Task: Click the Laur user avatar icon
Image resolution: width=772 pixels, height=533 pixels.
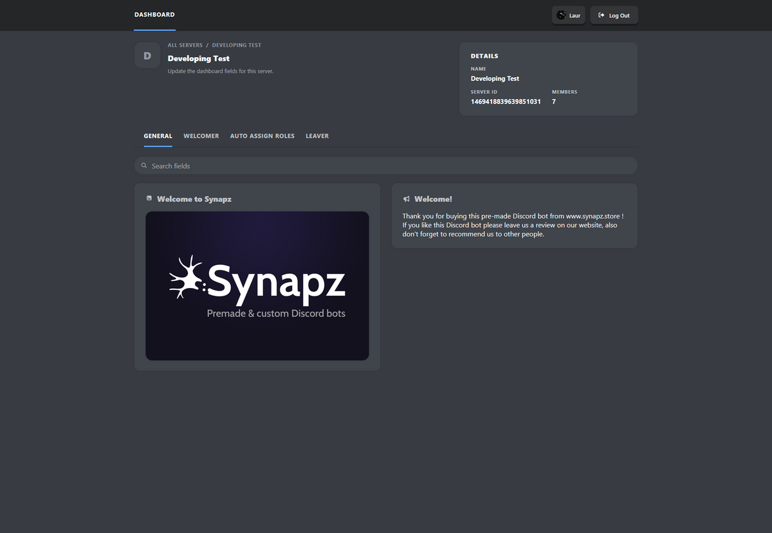Action: (x=561, y=15)
